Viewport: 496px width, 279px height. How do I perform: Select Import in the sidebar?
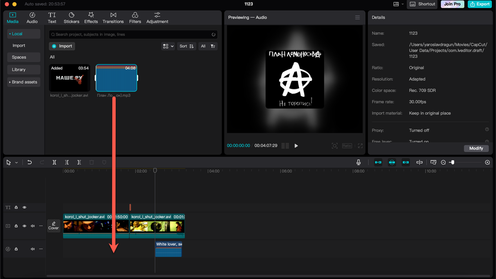click(19, 46)
